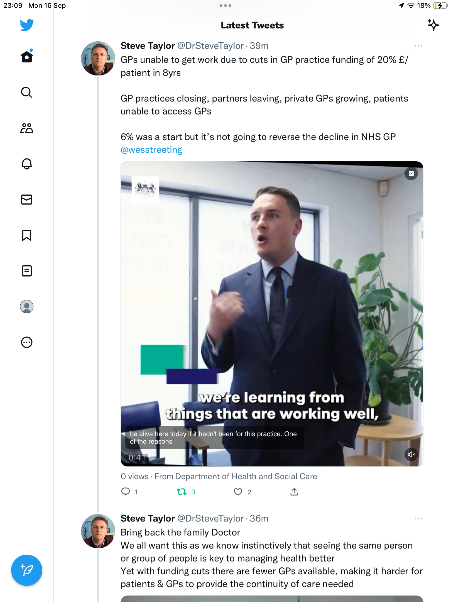
Task: Open the @wesstreeting mention link
Action: tap(151, 150)
